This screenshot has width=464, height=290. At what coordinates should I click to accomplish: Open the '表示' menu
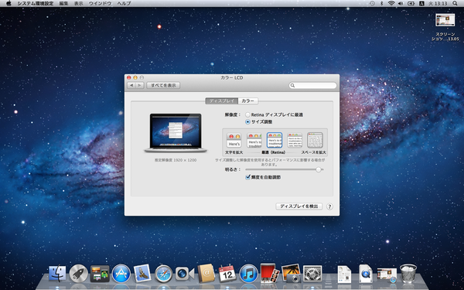78,3
